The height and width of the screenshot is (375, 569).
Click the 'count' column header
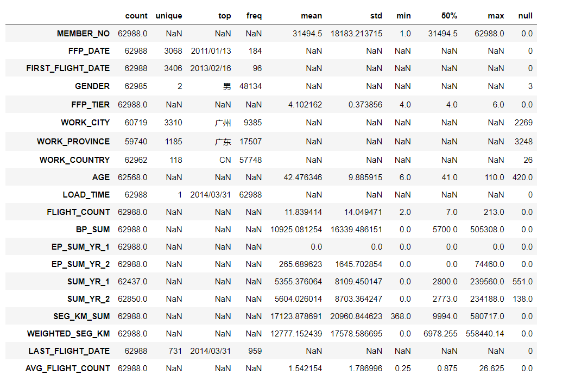136,16
